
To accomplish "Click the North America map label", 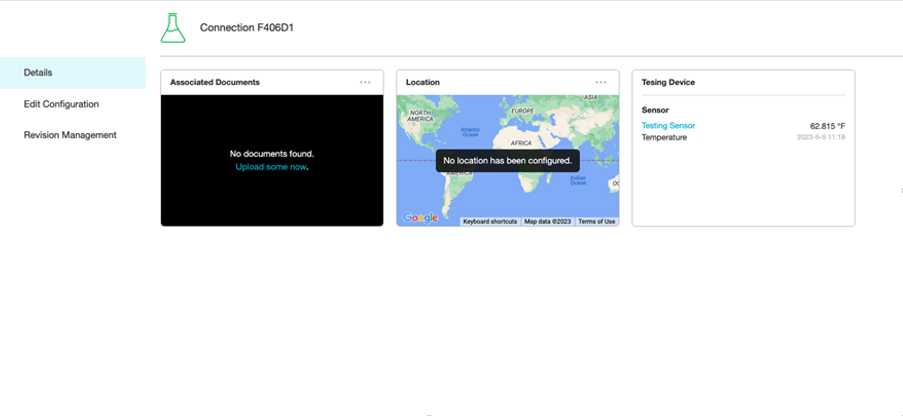I will click(x=421, y=116).
